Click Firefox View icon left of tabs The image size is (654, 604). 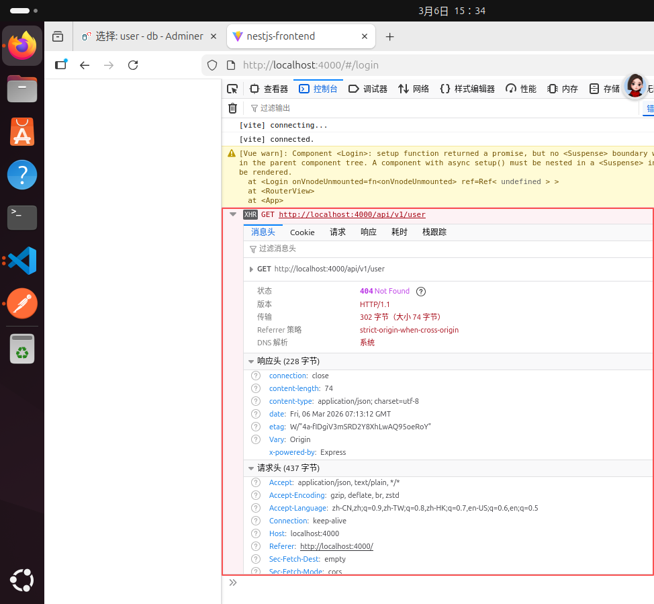58,37
